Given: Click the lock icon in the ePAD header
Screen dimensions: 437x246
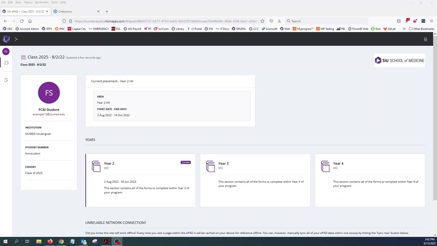Looking at the screenshot, I should pyautogui.click(x=425, y=39).
